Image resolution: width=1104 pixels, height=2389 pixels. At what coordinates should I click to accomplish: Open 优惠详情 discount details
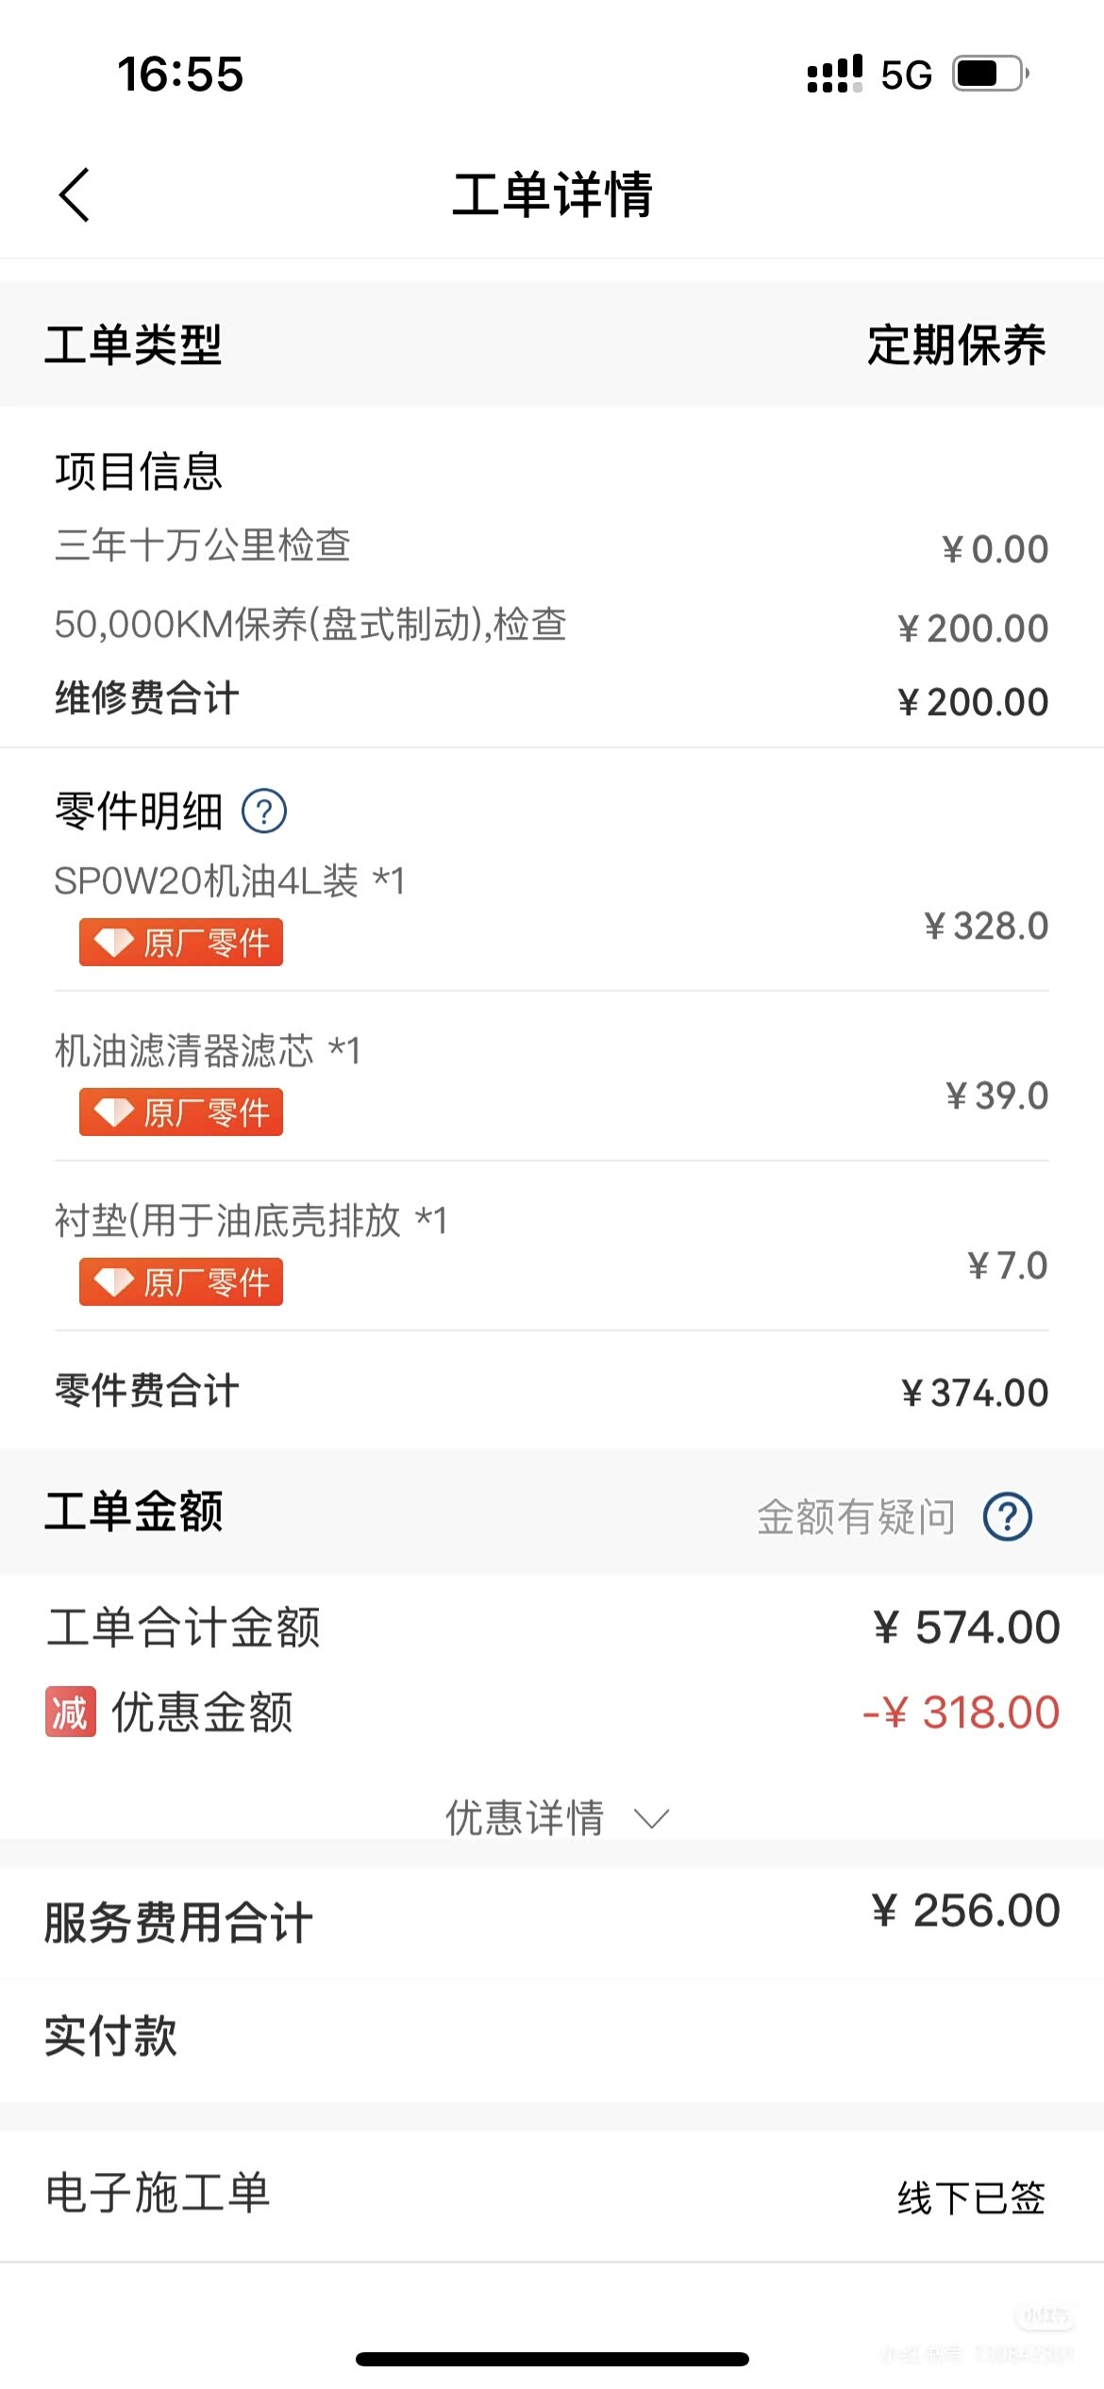pos(525,1818)
